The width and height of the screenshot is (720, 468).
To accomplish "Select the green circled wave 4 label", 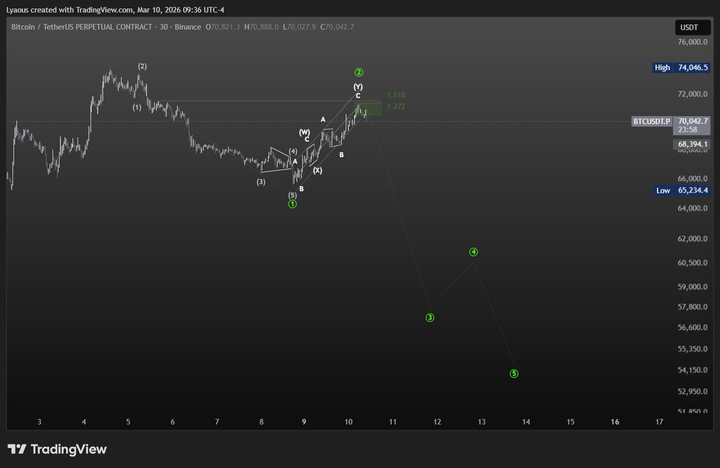I will (473, 251).
